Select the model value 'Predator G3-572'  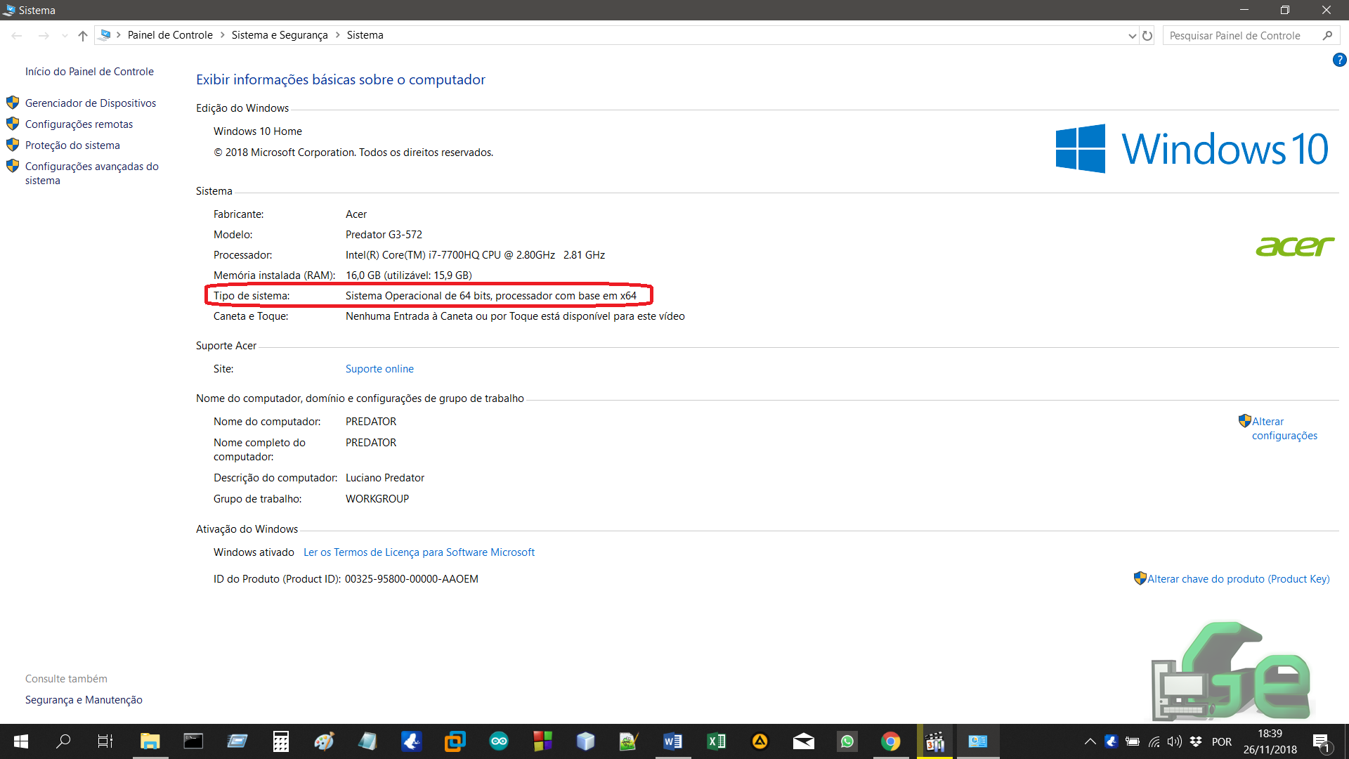[384, 235]
